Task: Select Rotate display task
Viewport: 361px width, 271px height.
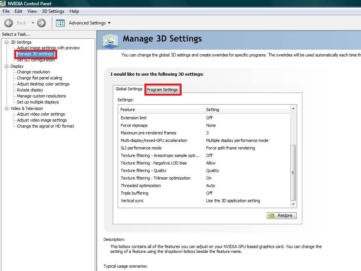Action: [30, 90]
